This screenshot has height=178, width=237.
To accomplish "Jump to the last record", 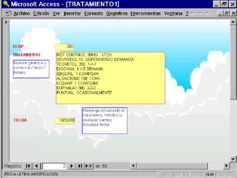I will click(x=80, y=166).
